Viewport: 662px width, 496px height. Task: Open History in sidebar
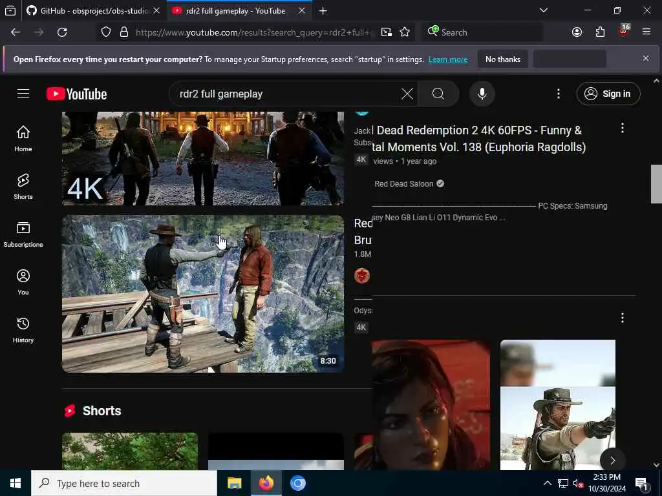click(x=23, y=330)
